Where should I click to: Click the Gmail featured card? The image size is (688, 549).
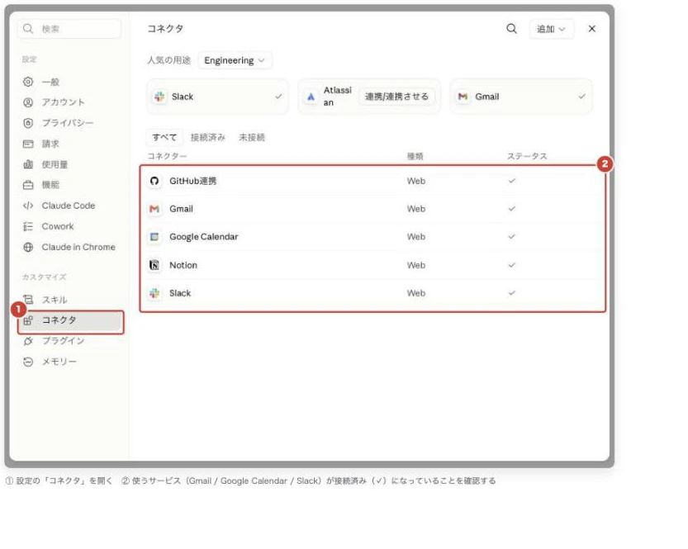coord(521,97)
